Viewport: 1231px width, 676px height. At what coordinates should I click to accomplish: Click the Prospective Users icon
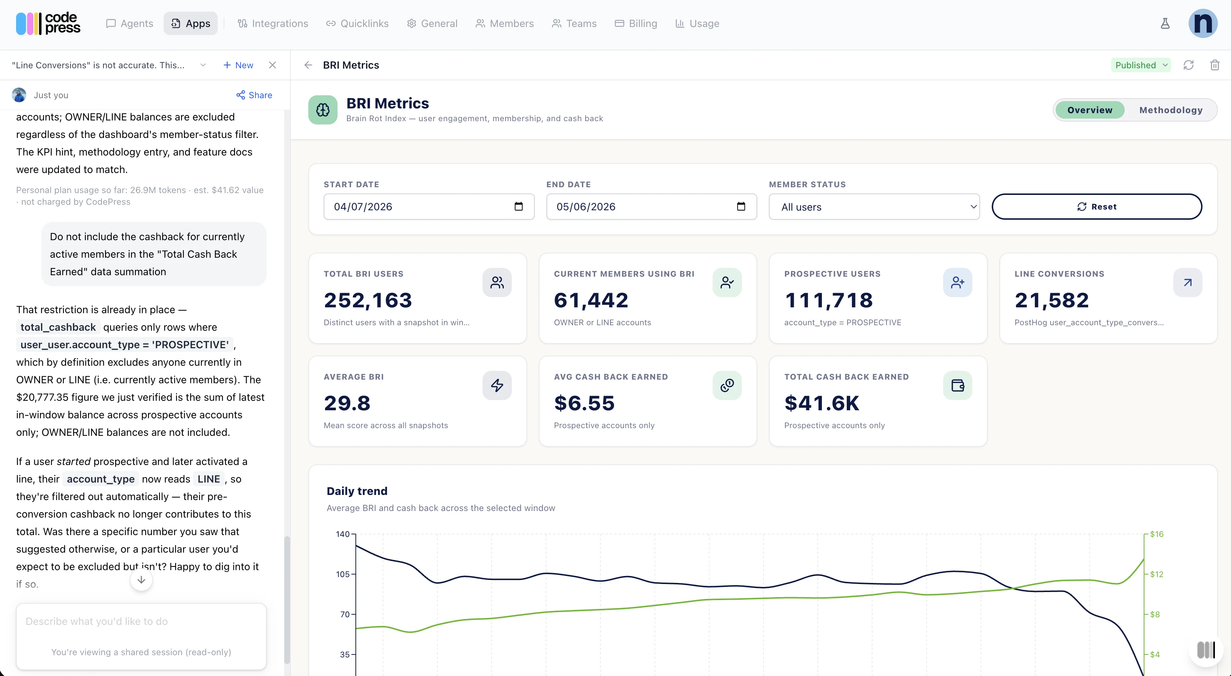point(958,283)
